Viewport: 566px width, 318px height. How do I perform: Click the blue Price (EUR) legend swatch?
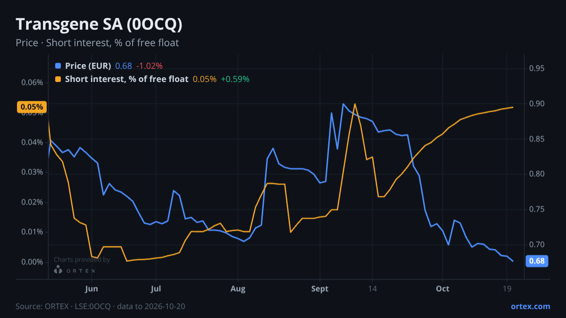58,66
